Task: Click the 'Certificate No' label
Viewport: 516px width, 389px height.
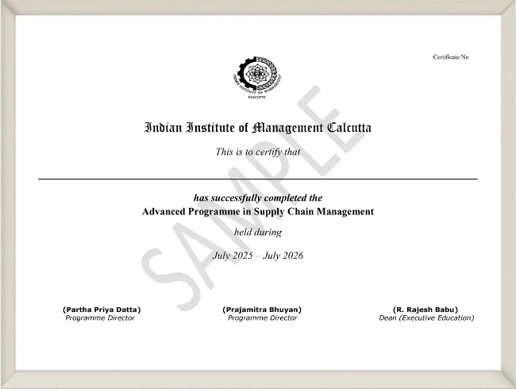Action: point(451,57)
